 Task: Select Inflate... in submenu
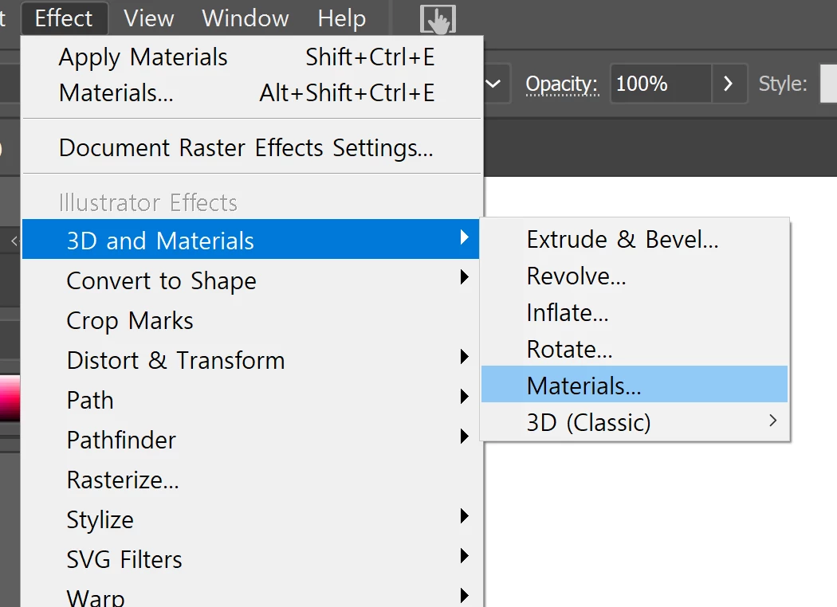[x=635, y=313]
